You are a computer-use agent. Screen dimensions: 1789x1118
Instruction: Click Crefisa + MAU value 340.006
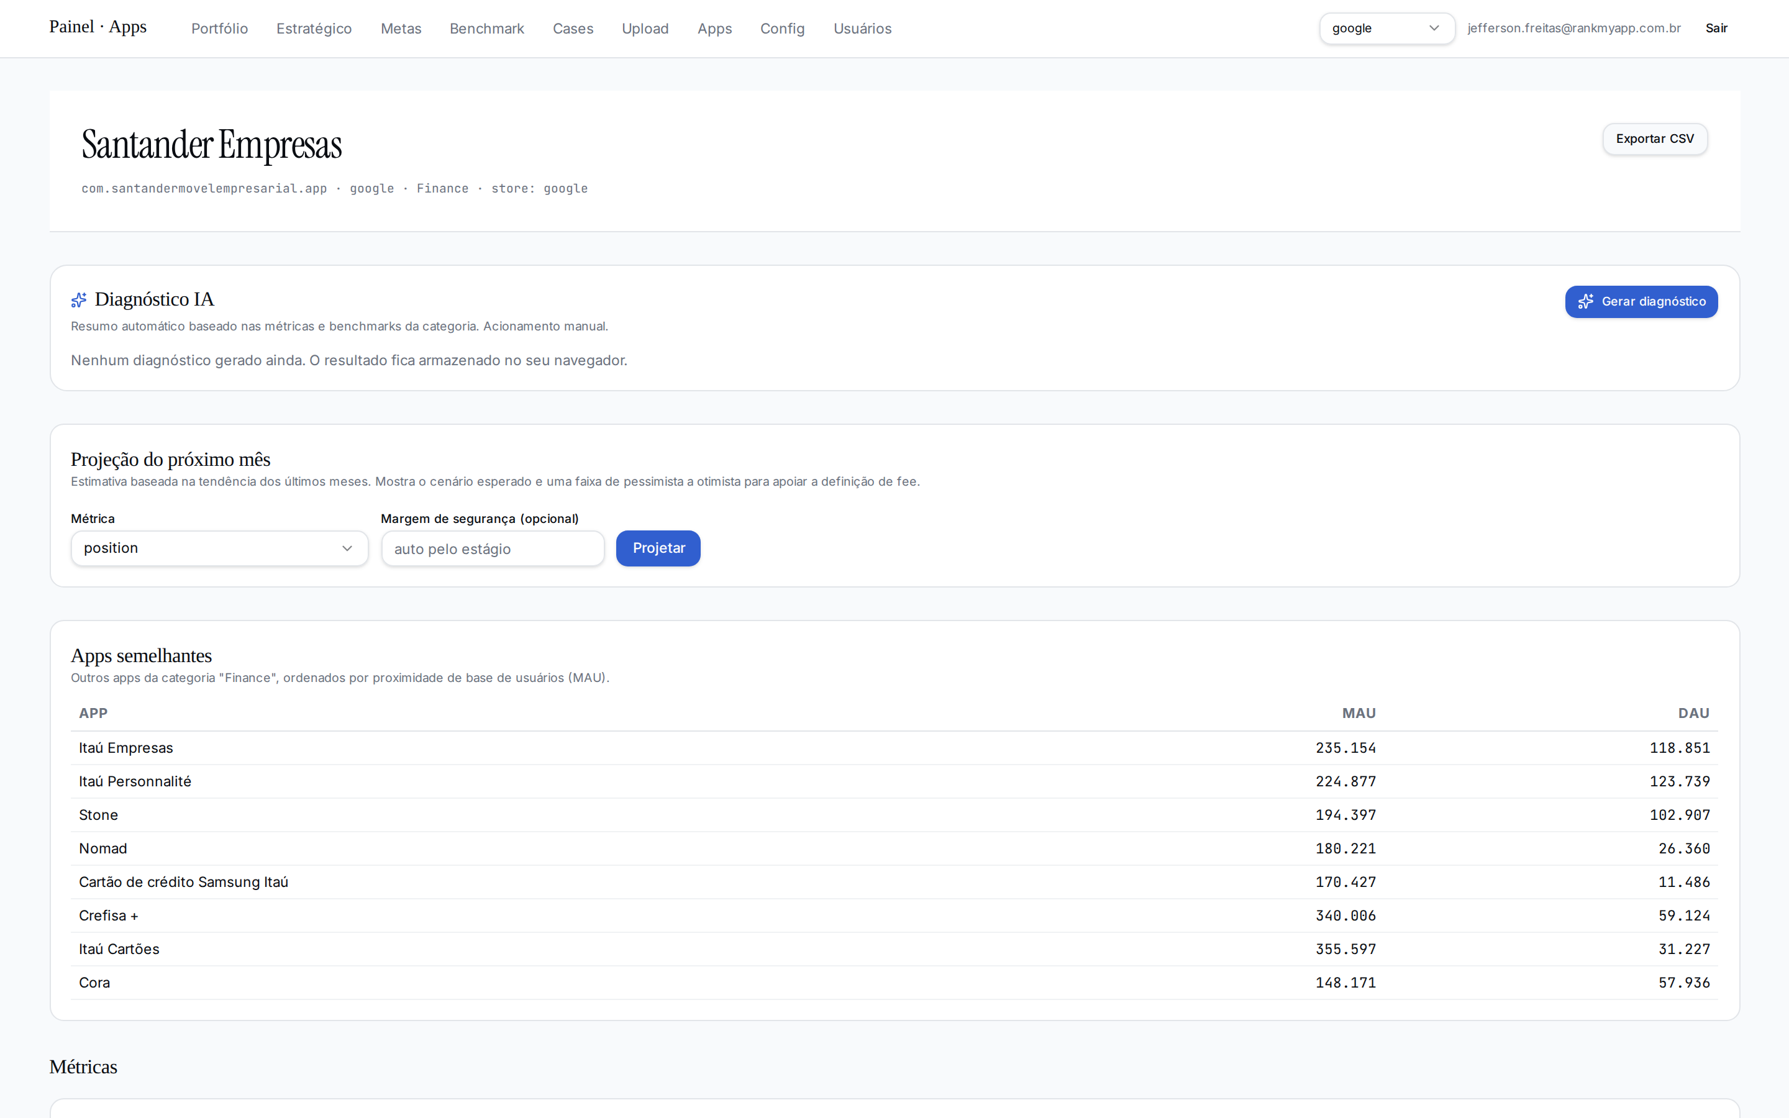(x=1345, y=916)
